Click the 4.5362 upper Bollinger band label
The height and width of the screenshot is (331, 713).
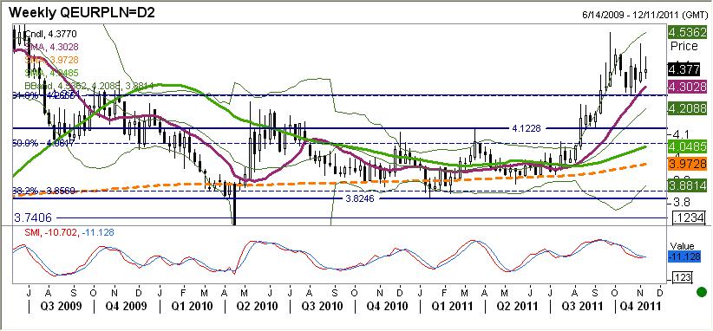[x=687, y=33]
